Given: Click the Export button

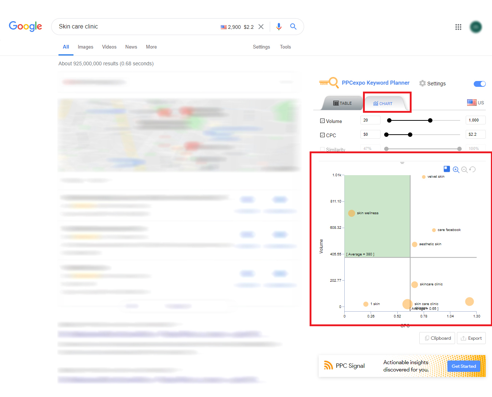Looking at the screenshot, I should [471, 338].
